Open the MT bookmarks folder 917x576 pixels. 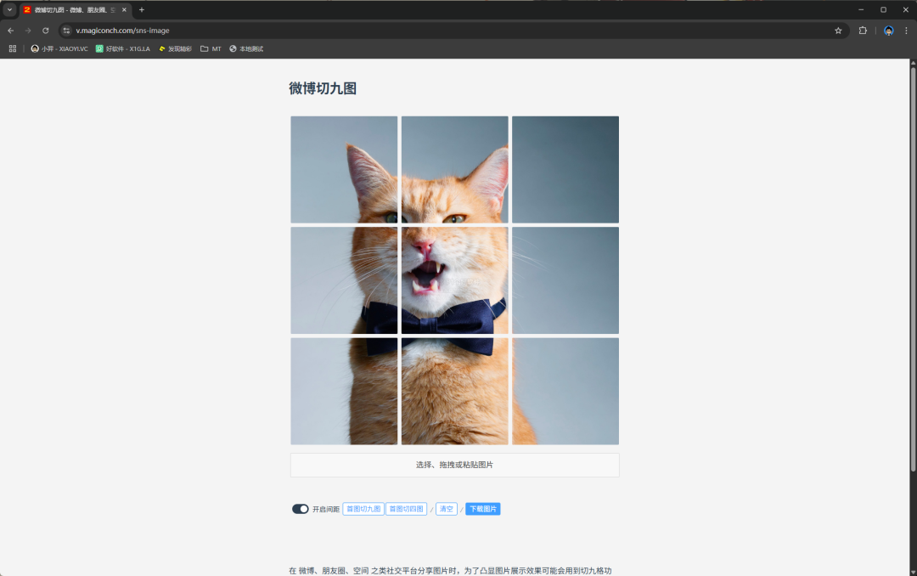[x=211, y=48]
